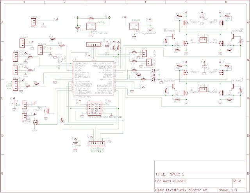Select the U$6 FDN5630 MOSFET symbol

185,93
